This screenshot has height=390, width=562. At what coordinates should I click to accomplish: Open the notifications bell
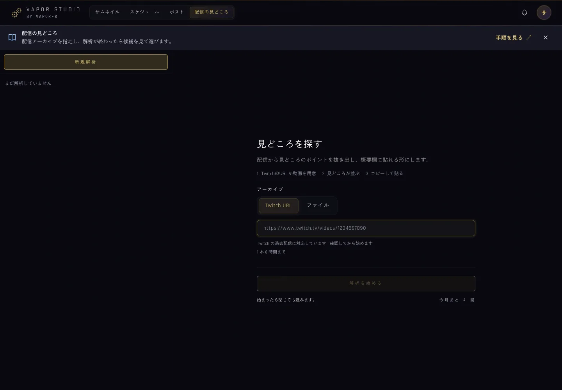coord(525,12)
